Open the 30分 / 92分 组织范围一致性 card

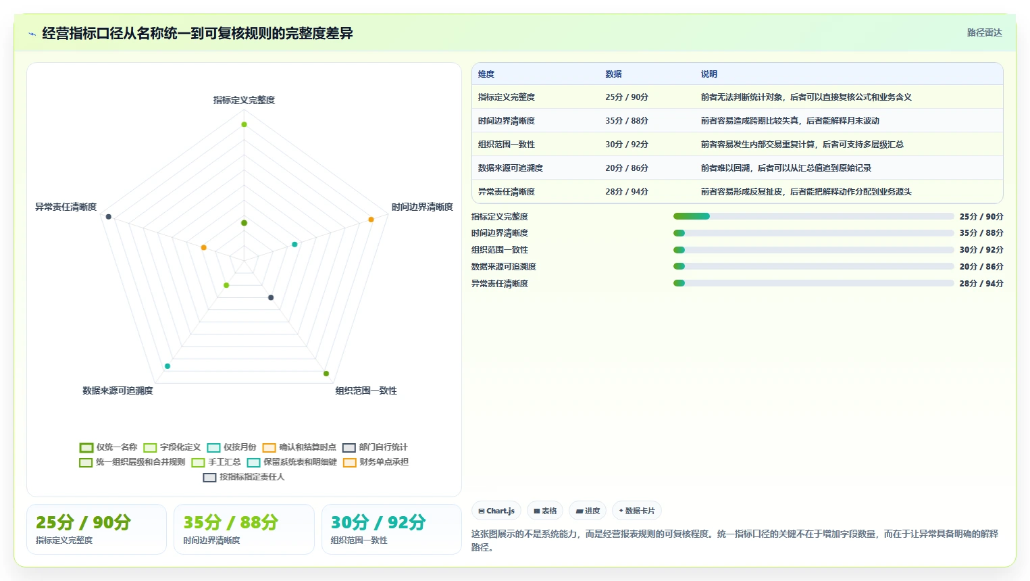pyautogui.click(x=392, y=530)
